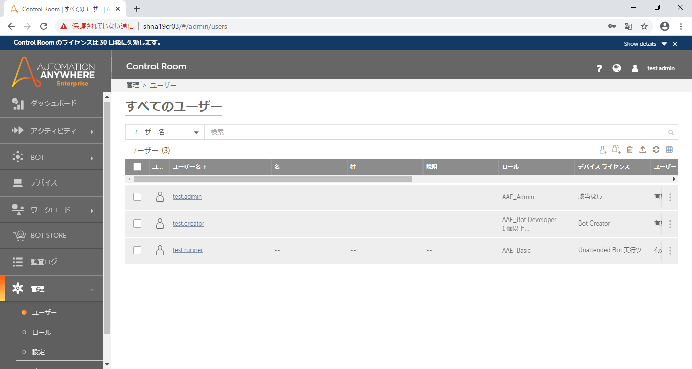Click the デバイス ライセンス column header
Image resolution: width=692 pixels, height=369 pixels.
604,167
